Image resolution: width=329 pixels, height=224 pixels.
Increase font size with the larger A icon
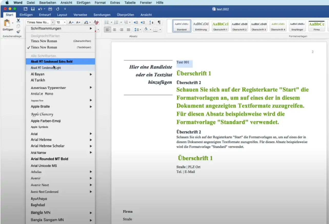point(71,22)
